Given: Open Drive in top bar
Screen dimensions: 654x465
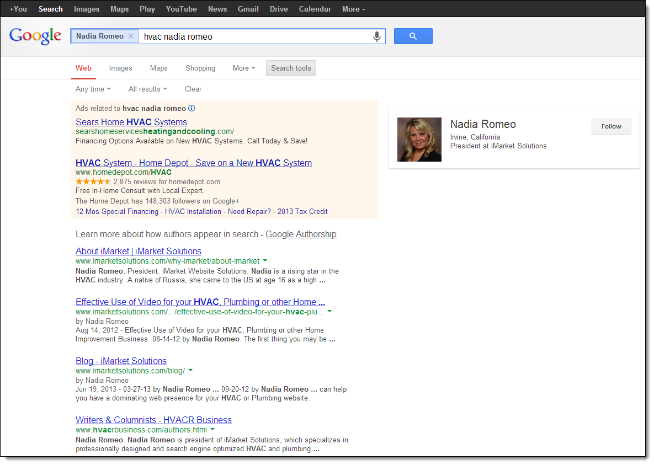Looking at the screenshot, I should click(279, 9).
